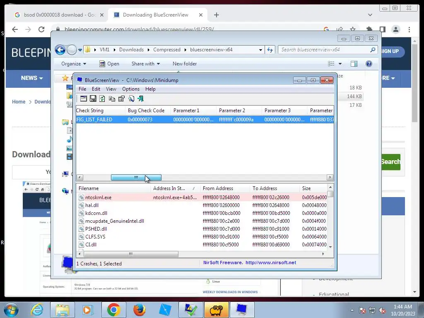Refresh the crash list with the refresh icon
The height and width of the screenshot is (318, 424).
tap(102, 99)
